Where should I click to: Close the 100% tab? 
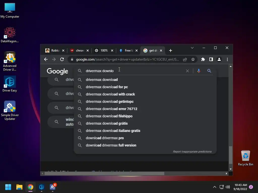[x=112, y=51]
